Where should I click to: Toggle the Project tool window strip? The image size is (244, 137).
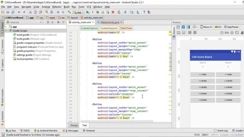point(2,28)
